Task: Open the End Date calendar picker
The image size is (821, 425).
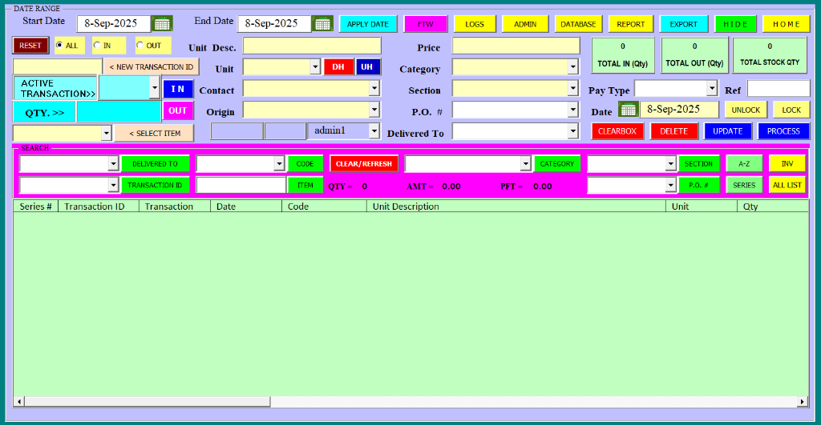Action: coord(322,23)
